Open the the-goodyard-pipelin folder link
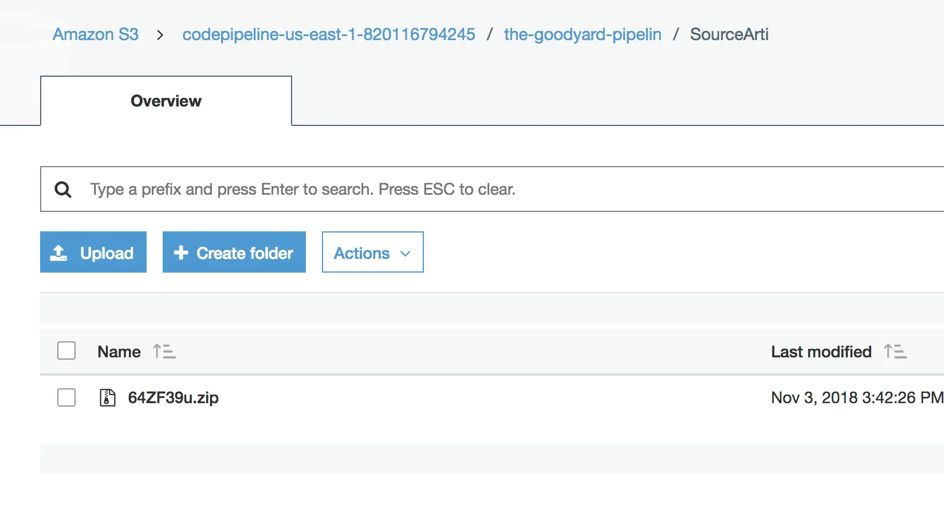This screenshot has height=520, width=944. coord(583,34)
